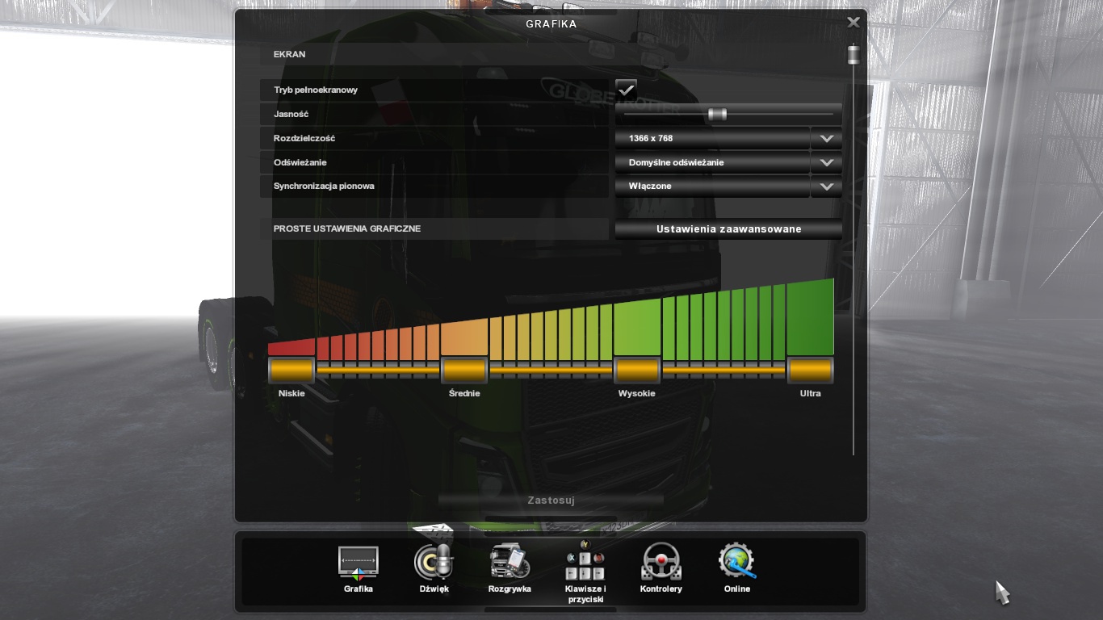Toggle the Tryb pełnoekranowy checkbox
Screen dimensions: 1103x620
click(626, 90)
